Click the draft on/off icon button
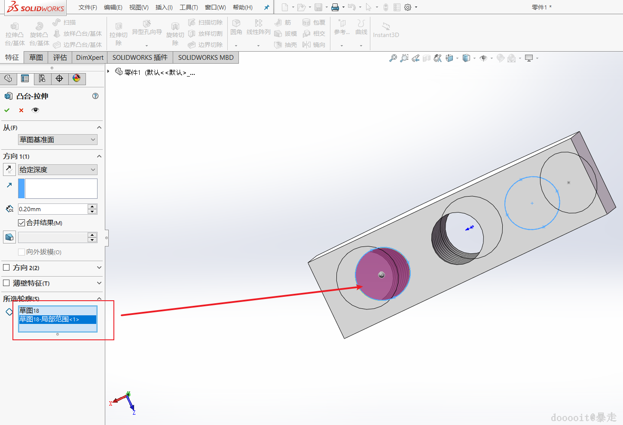 point(9,237)
